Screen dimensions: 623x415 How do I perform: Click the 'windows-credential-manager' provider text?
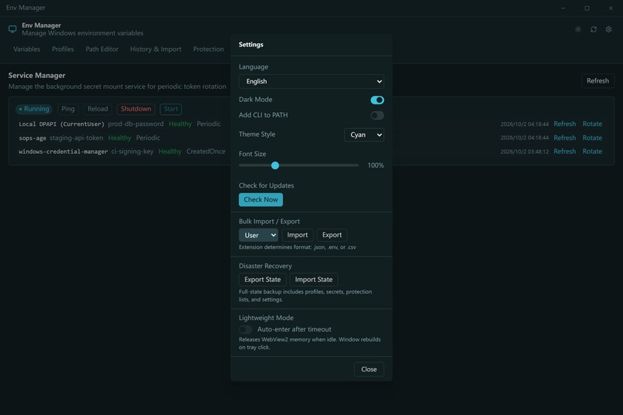click(x=63, y=151)
